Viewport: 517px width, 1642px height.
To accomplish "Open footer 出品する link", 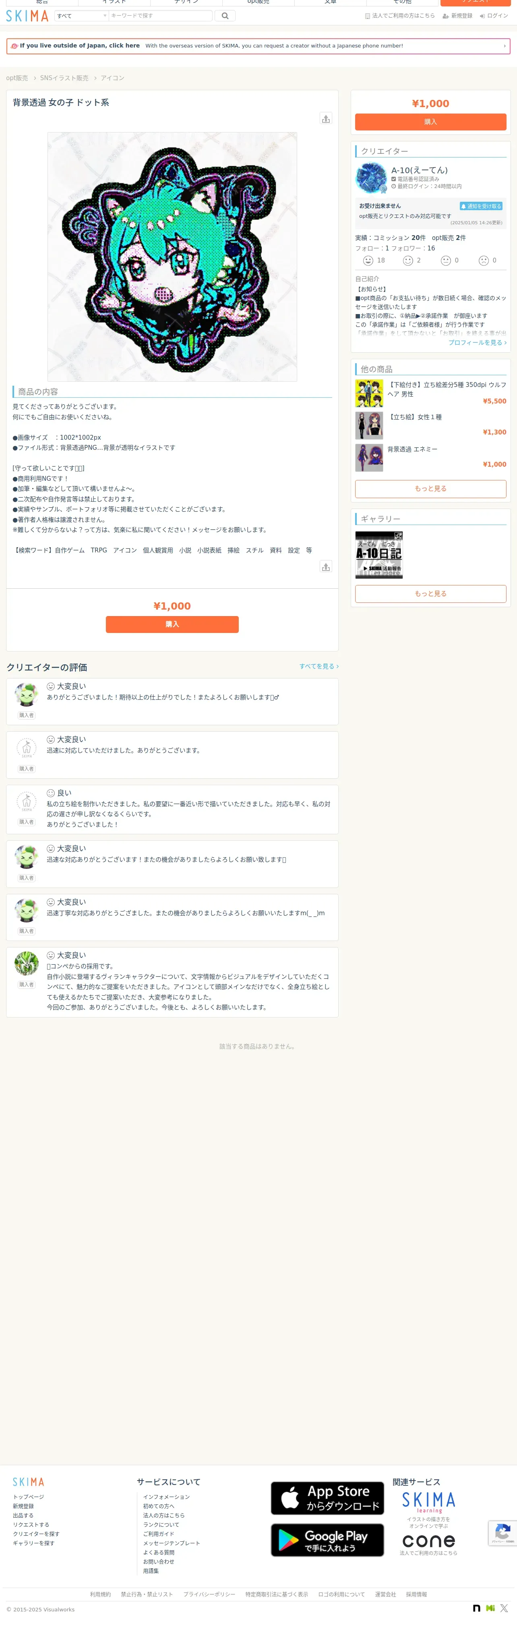I will (x=23, y=1516).
